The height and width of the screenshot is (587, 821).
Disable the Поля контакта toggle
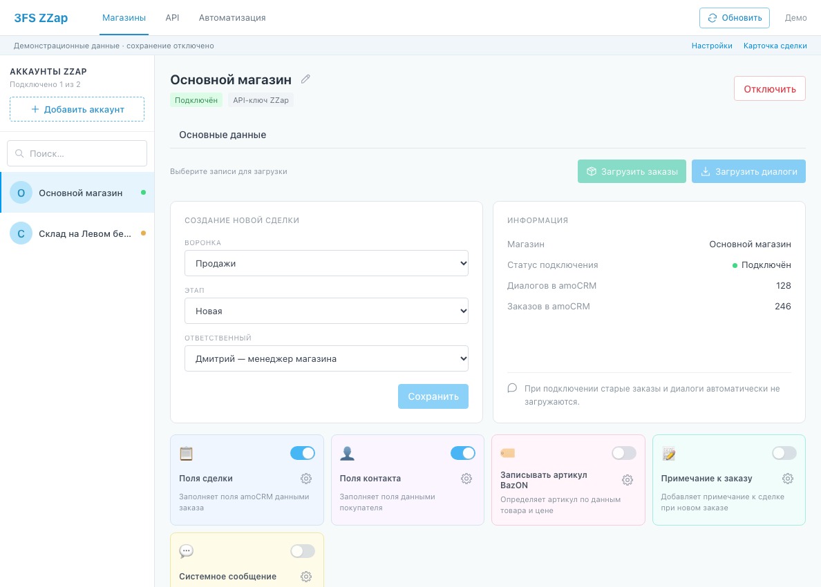tap(463, 453)
